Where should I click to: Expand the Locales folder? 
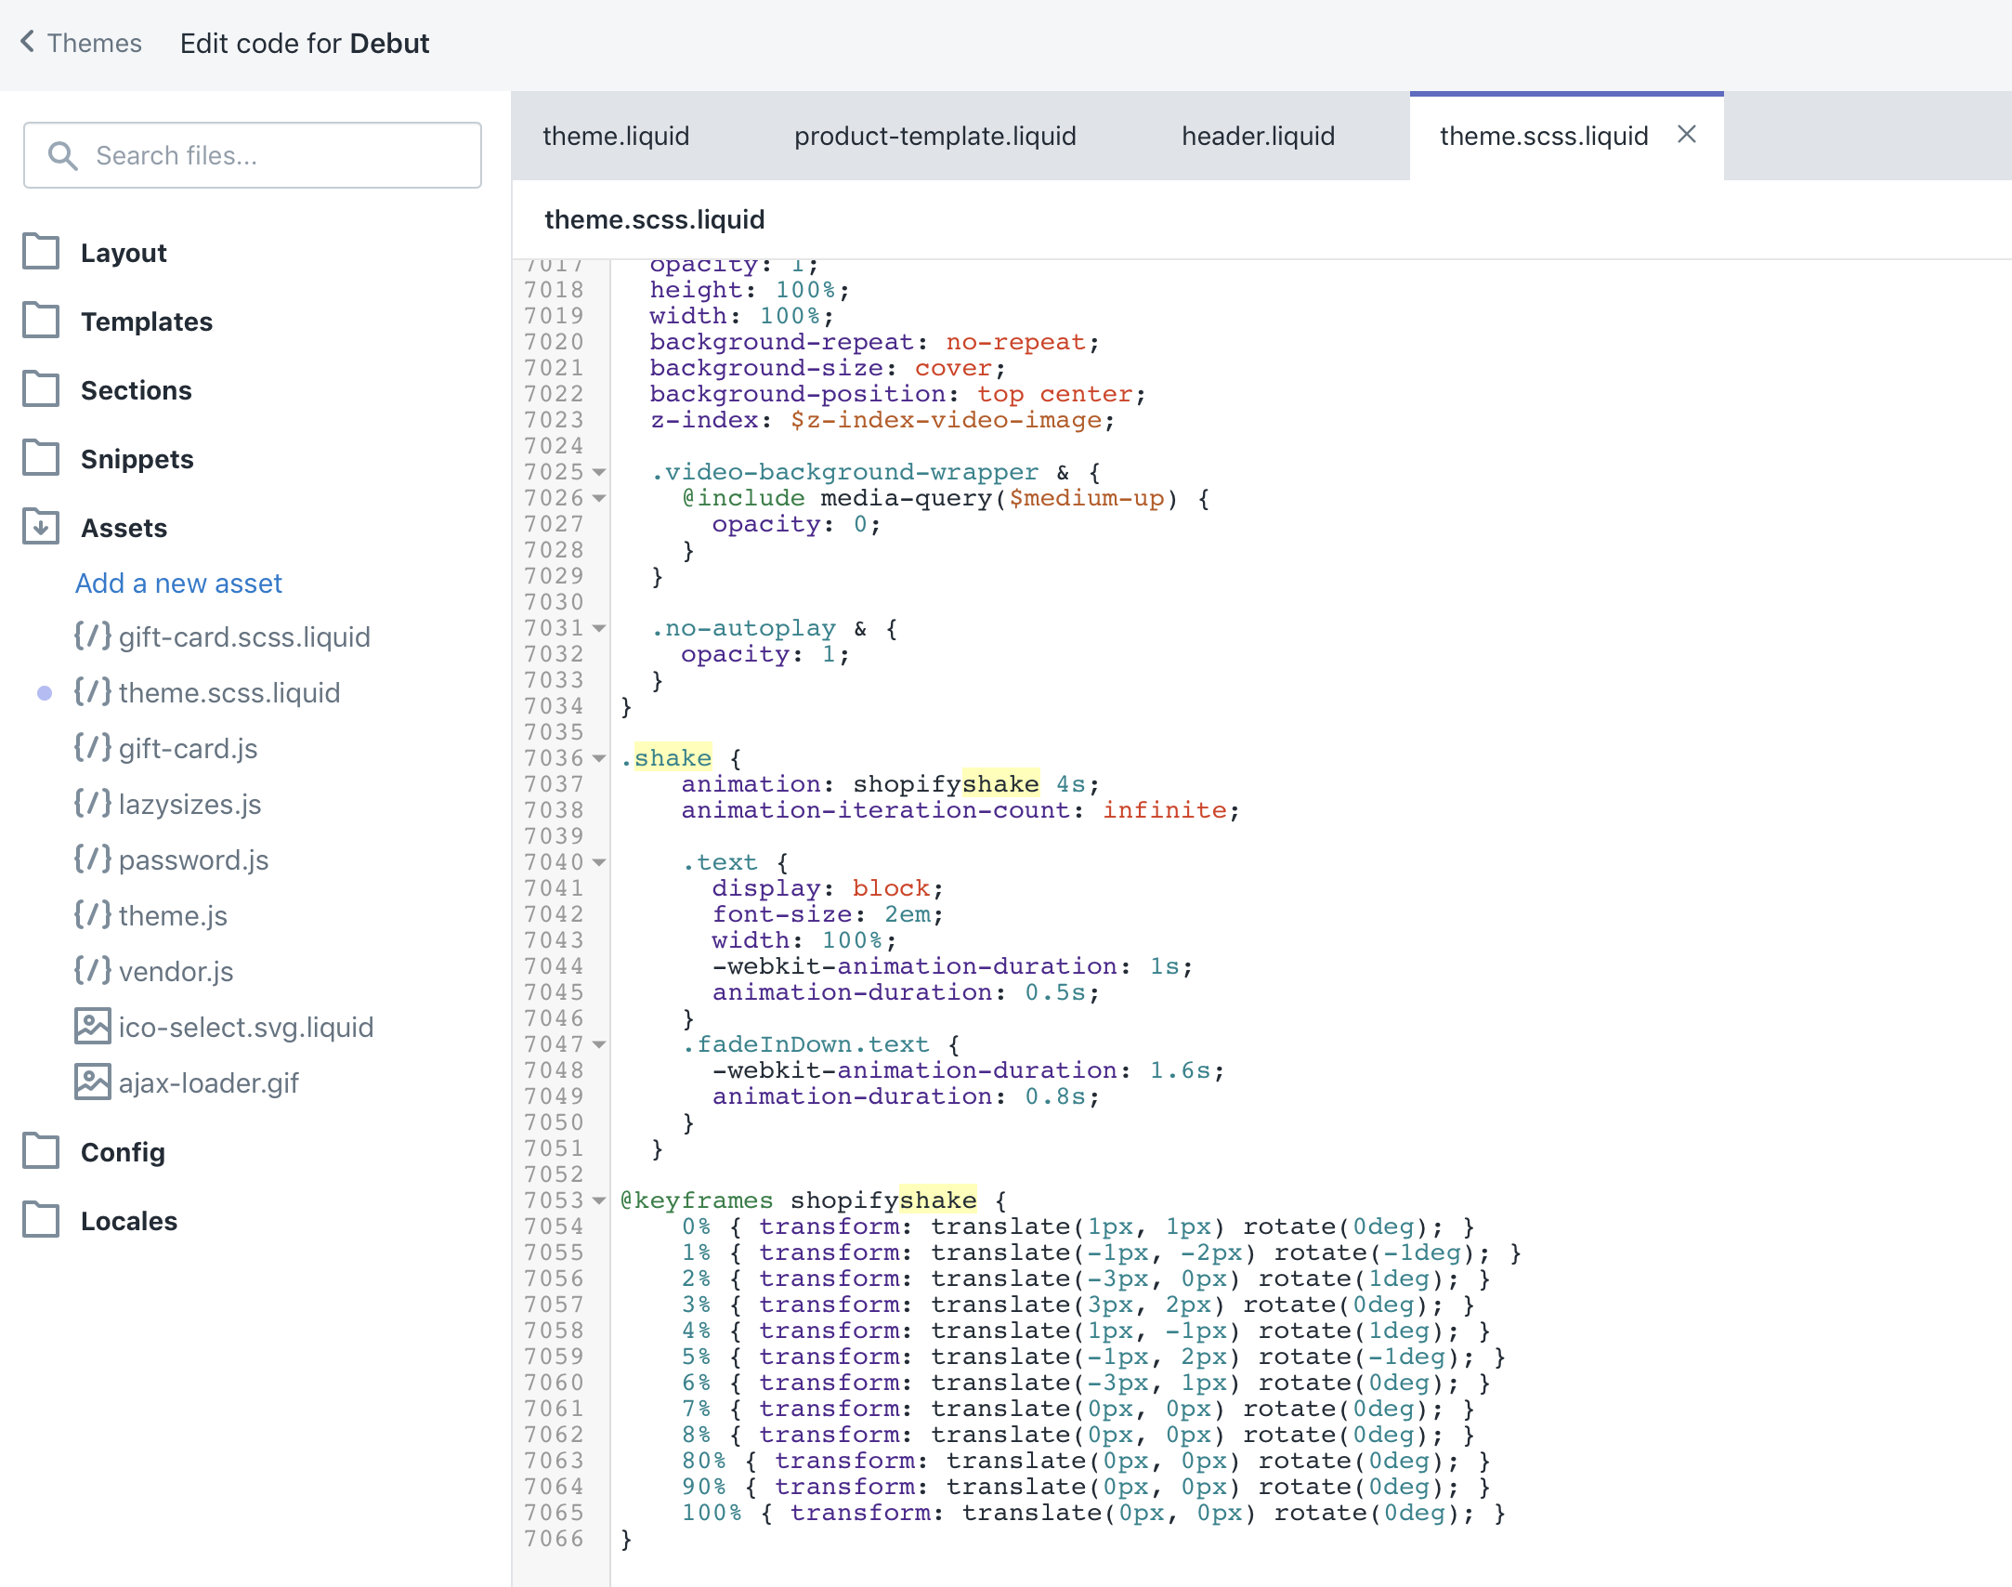tap(128, 1221)
